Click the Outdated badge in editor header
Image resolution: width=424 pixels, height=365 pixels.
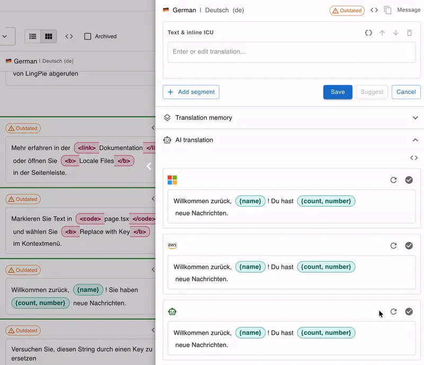347,11
